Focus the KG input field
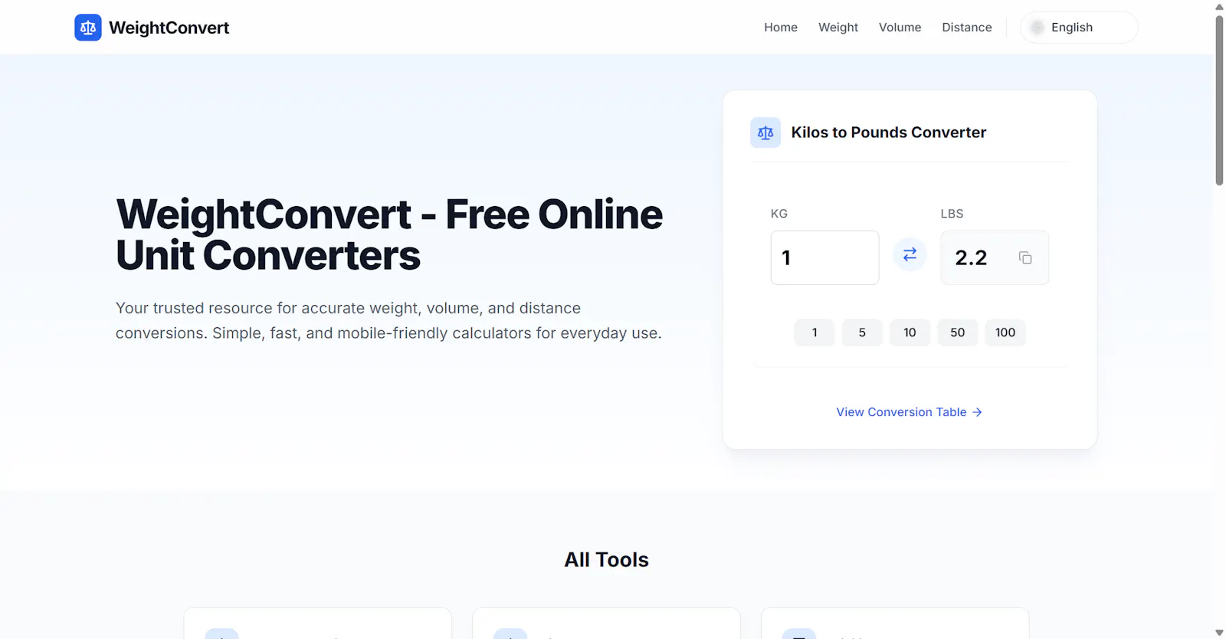 824,257
